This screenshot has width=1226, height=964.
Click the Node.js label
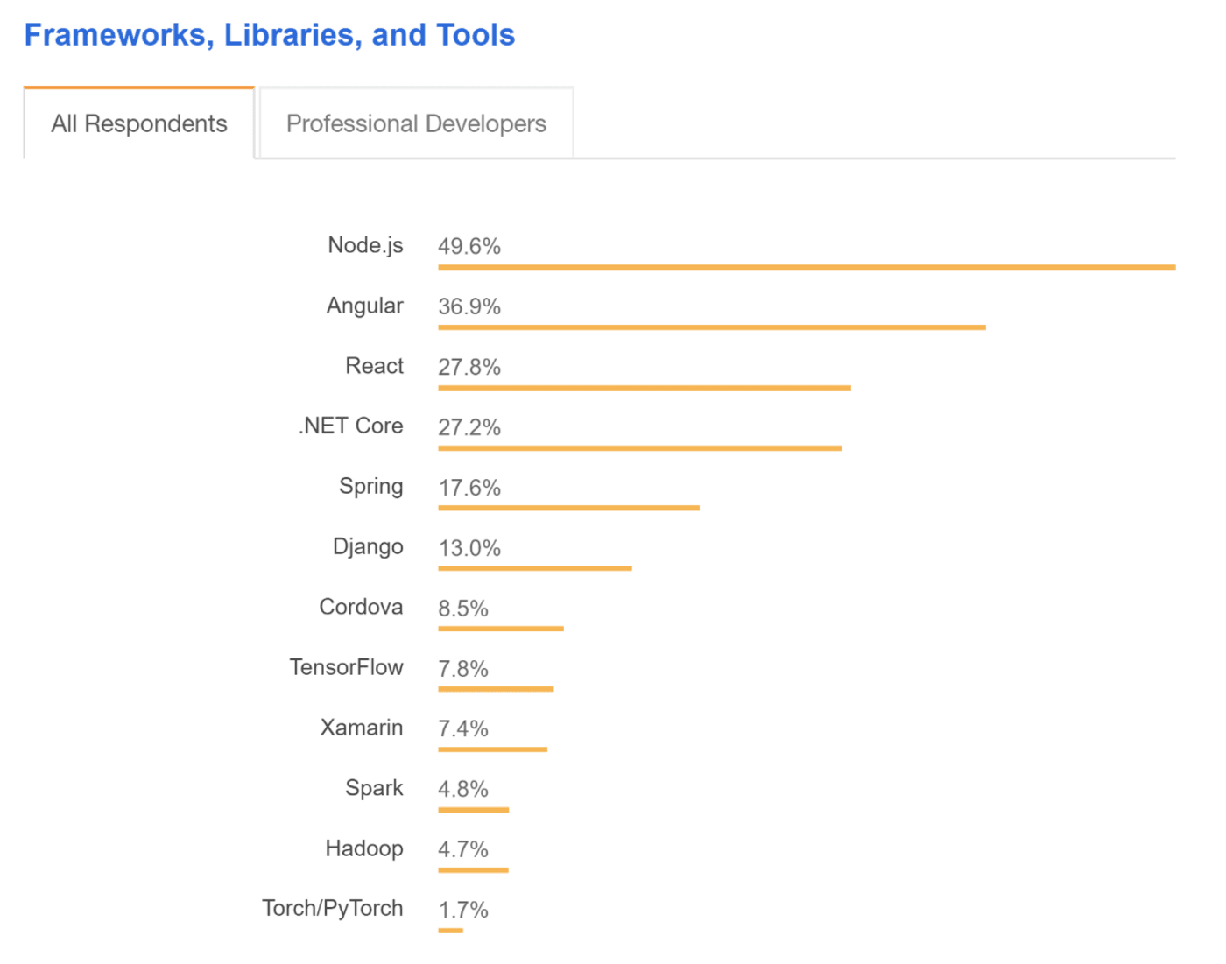(365, 245)
